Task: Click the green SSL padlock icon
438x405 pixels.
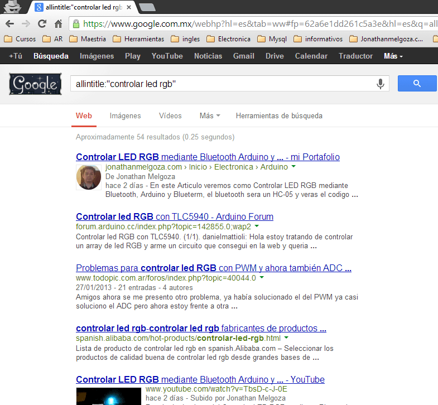Action: [x=76, y=24]
